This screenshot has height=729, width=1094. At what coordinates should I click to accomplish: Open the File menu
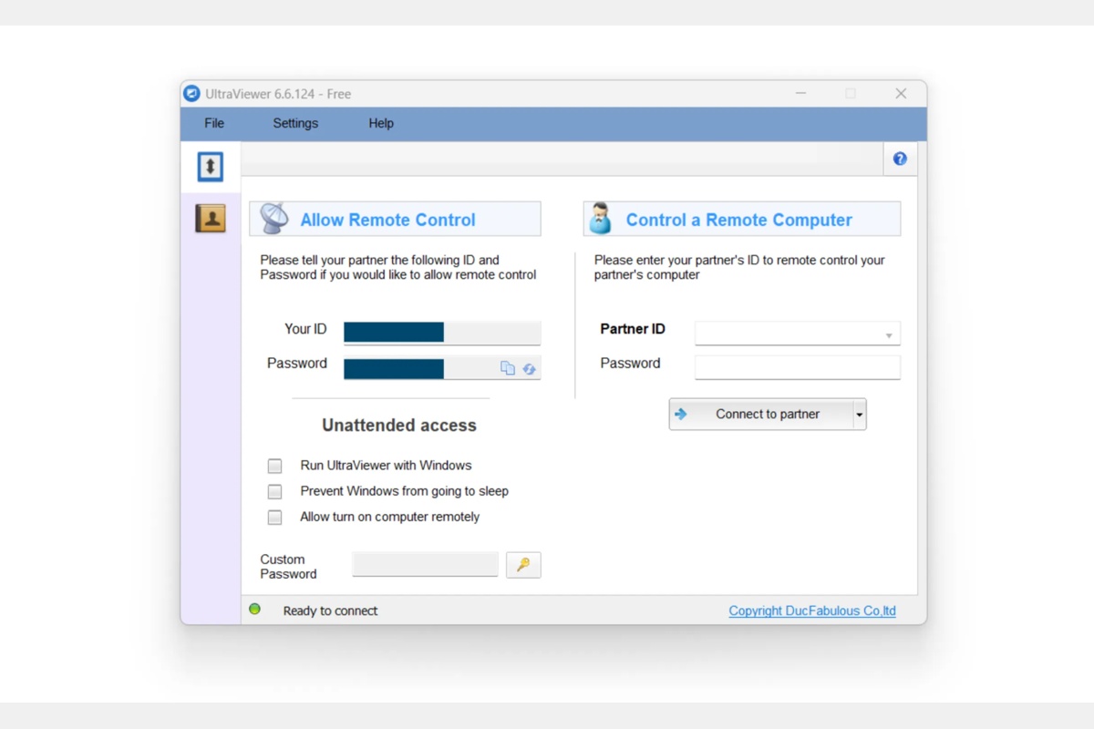[214, 123]
